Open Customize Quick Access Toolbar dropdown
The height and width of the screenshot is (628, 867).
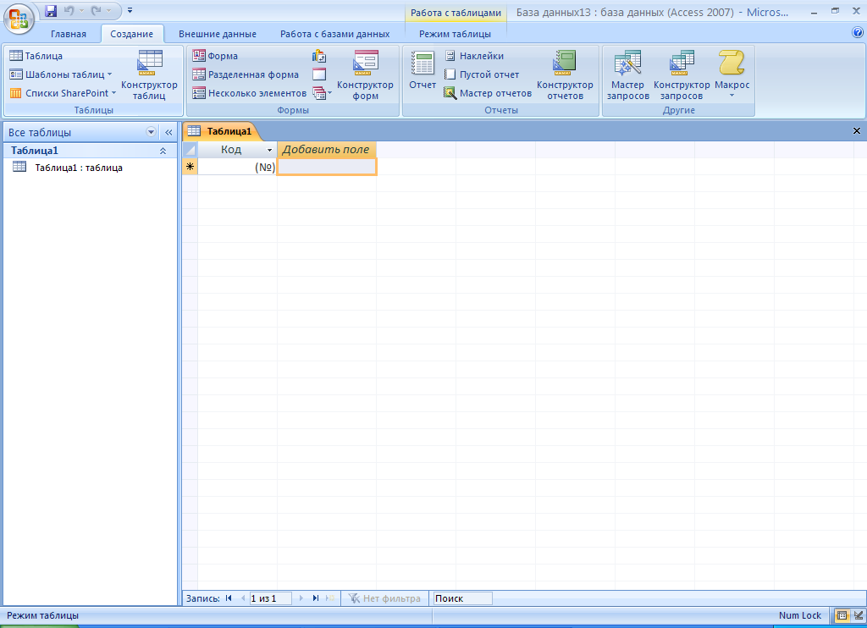130,10
